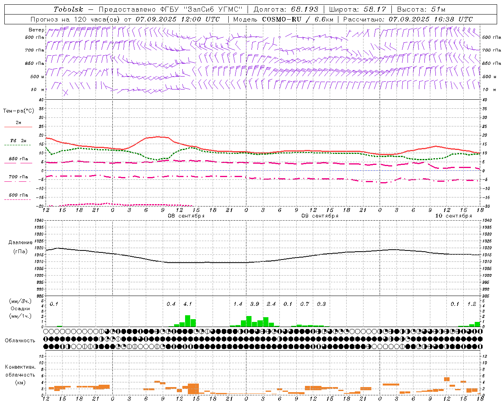Select the latitude value "Широта: 58.17"

pos(358,9)
